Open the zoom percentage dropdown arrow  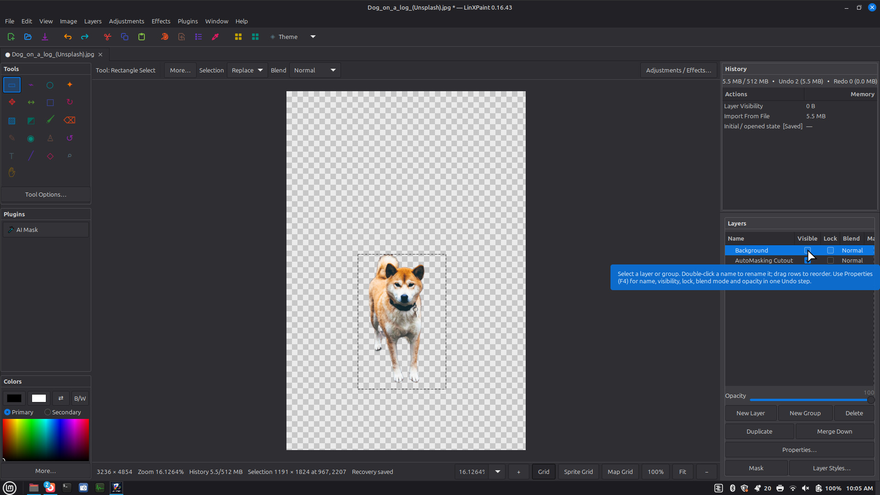coord(498,472)
